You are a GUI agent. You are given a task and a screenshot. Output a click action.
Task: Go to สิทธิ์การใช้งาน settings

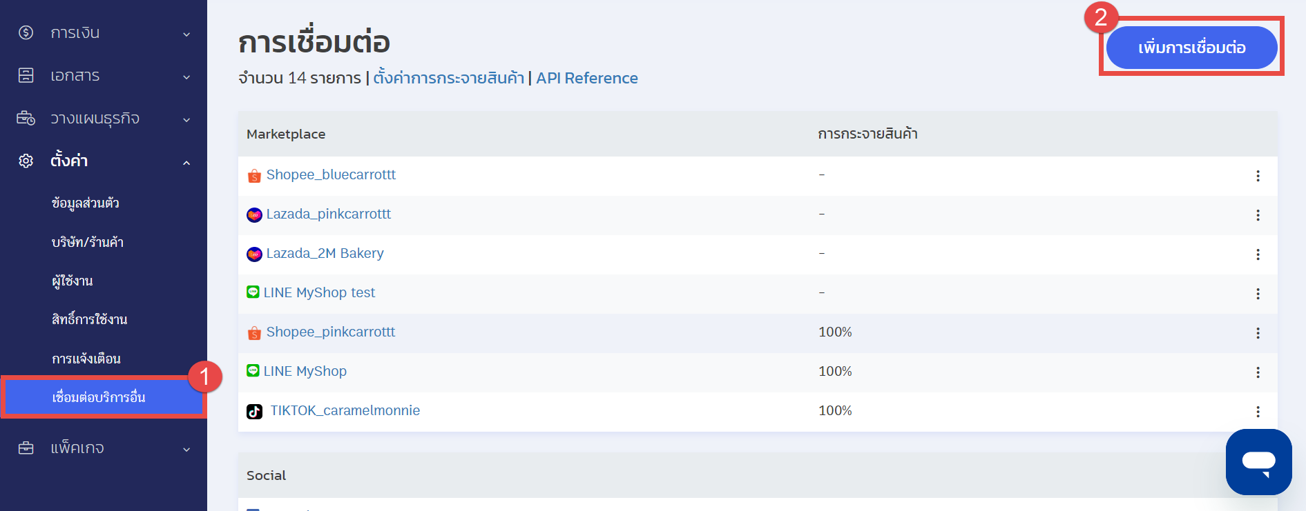(x=90, y=319)
